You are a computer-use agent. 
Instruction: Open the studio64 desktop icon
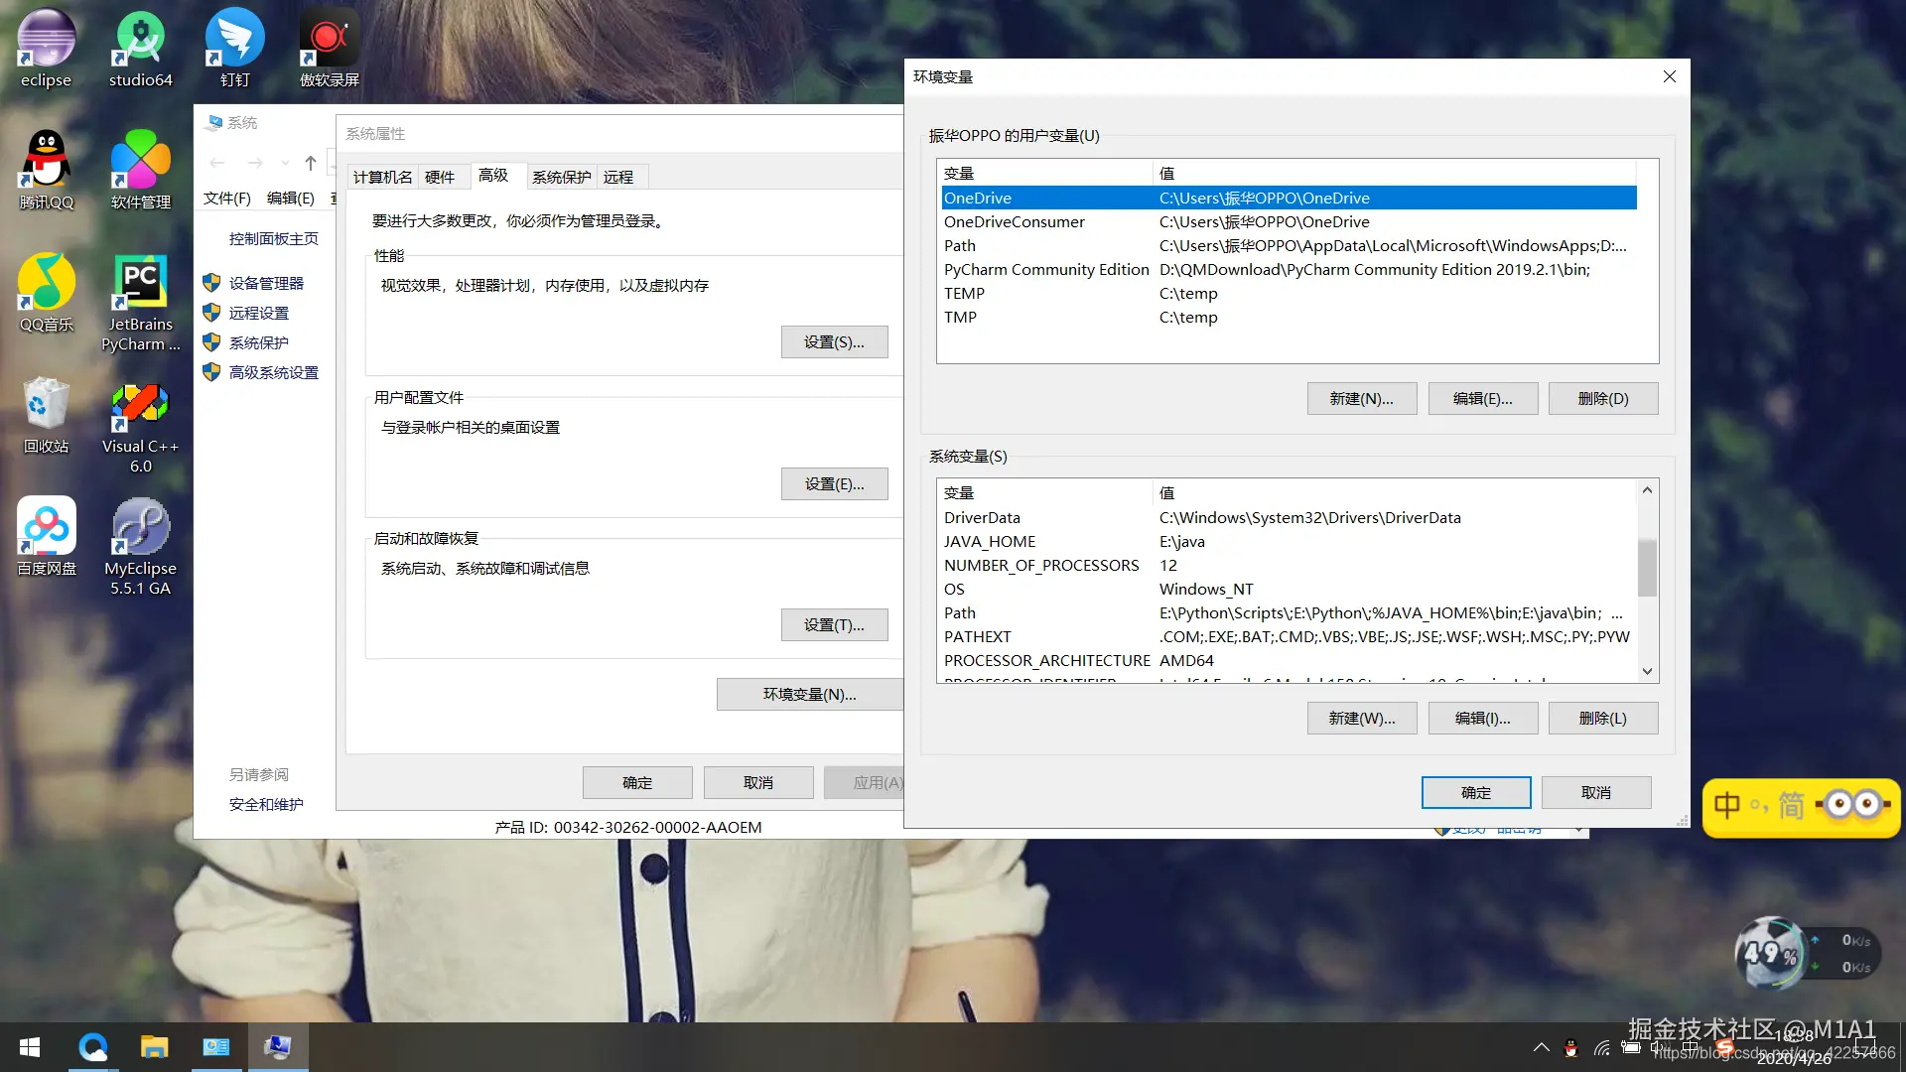pos(140,48)
